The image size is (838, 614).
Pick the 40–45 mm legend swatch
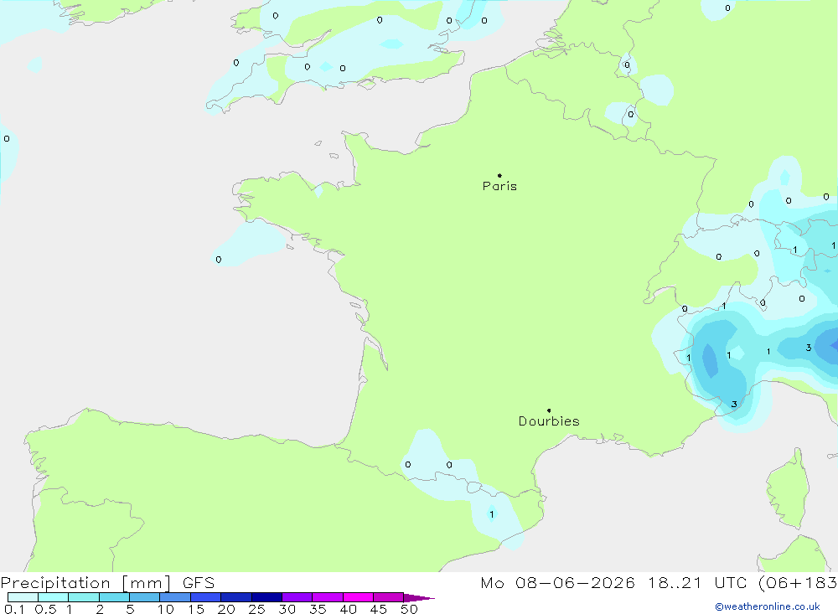(x=358, y=597)
